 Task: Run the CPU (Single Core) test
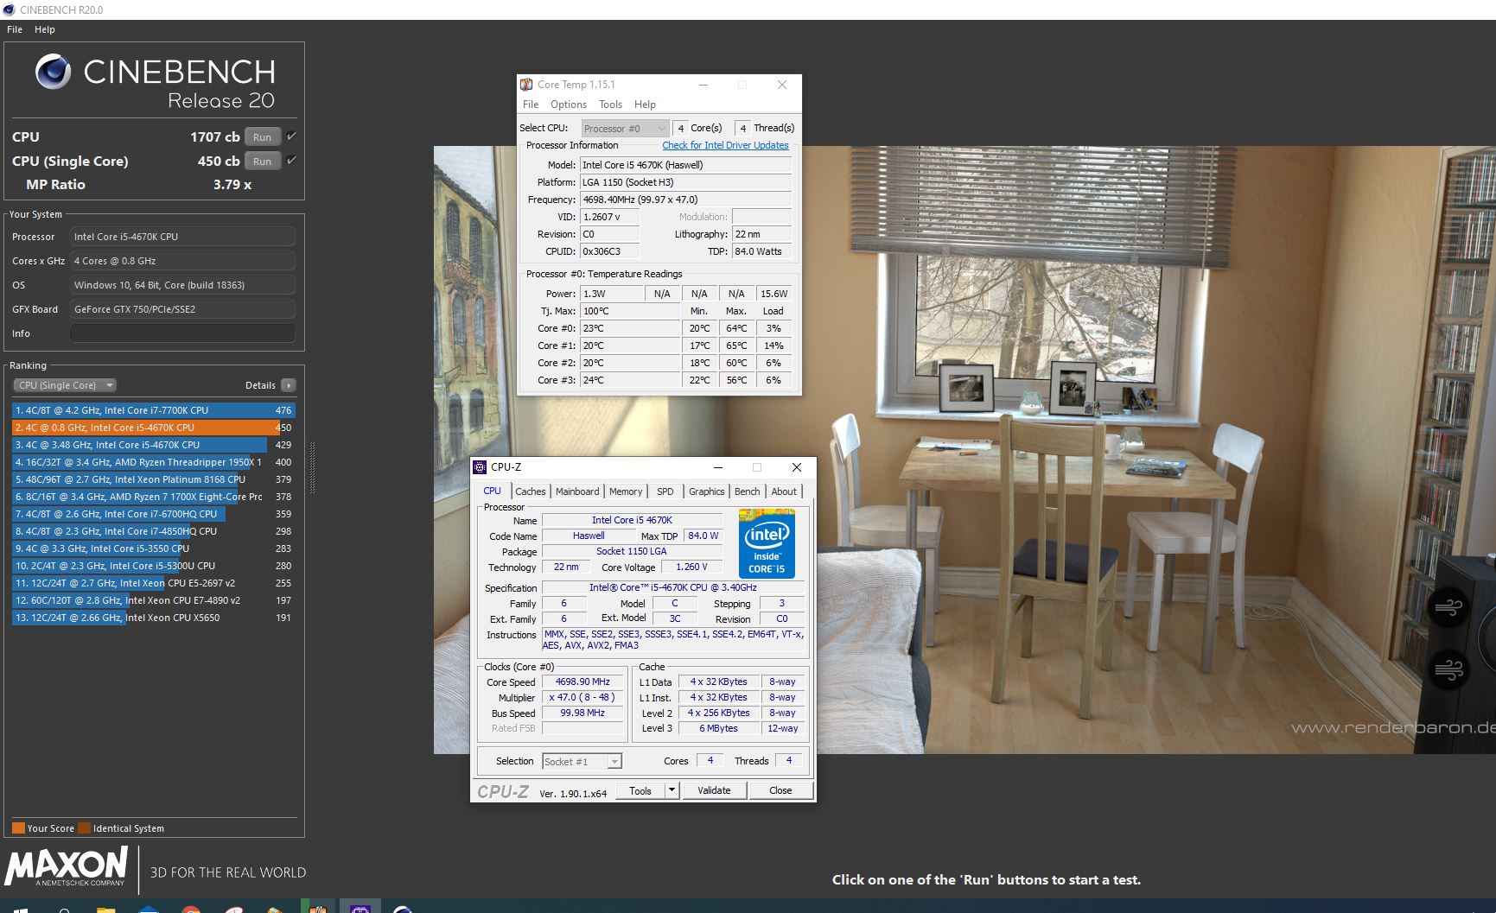coord(263,161)
